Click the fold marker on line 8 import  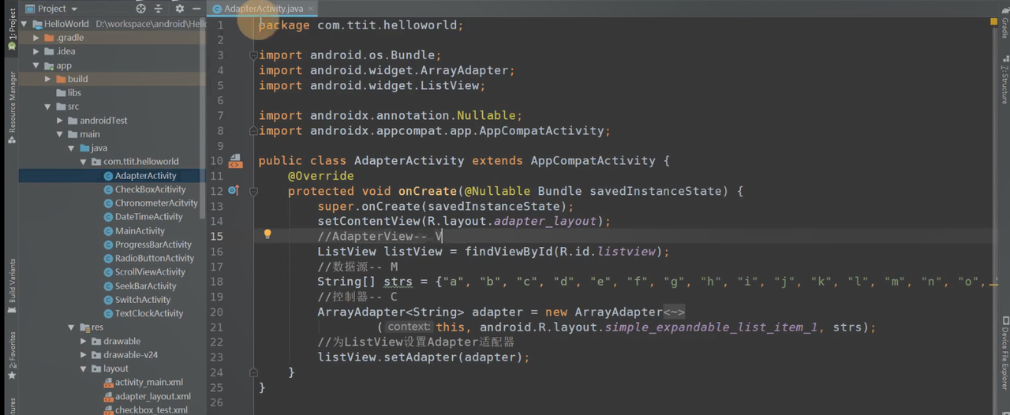click(253, 131)
